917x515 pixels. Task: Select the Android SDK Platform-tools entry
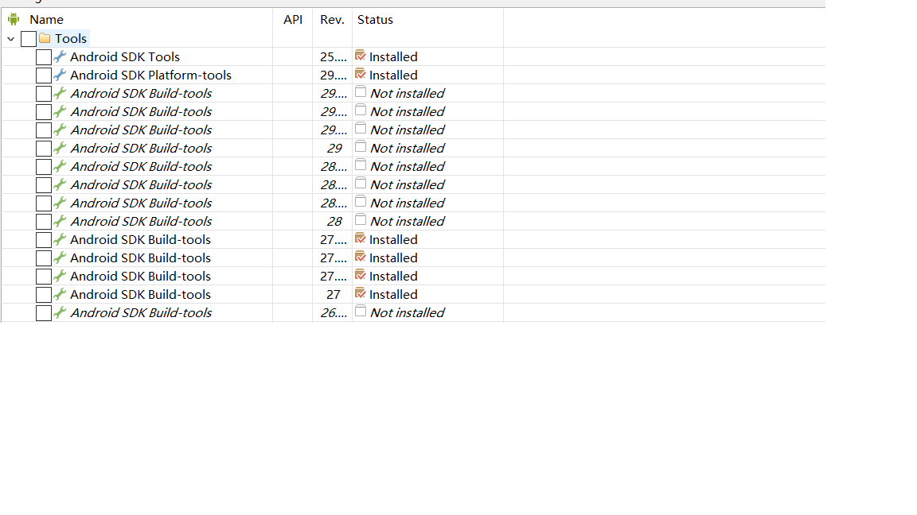pos(151,75)
